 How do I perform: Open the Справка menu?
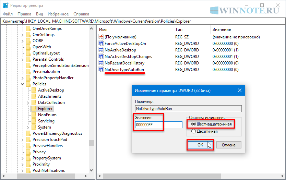coord(81,14)
